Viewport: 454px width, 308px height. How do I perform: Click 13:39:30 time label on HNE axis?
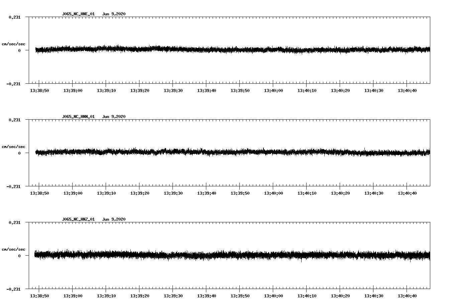point(173,91)
